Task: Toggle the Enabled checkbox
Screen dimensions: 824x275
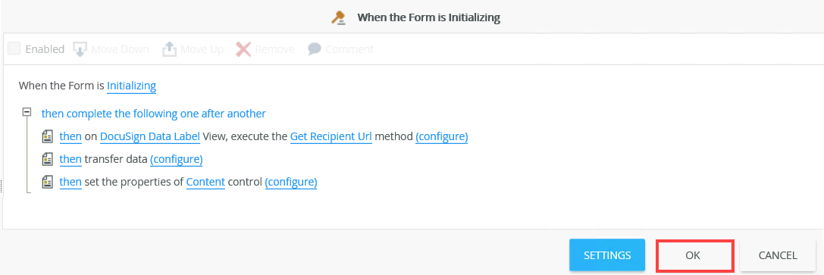Action: pyautogui.click(x=14, y=48)
